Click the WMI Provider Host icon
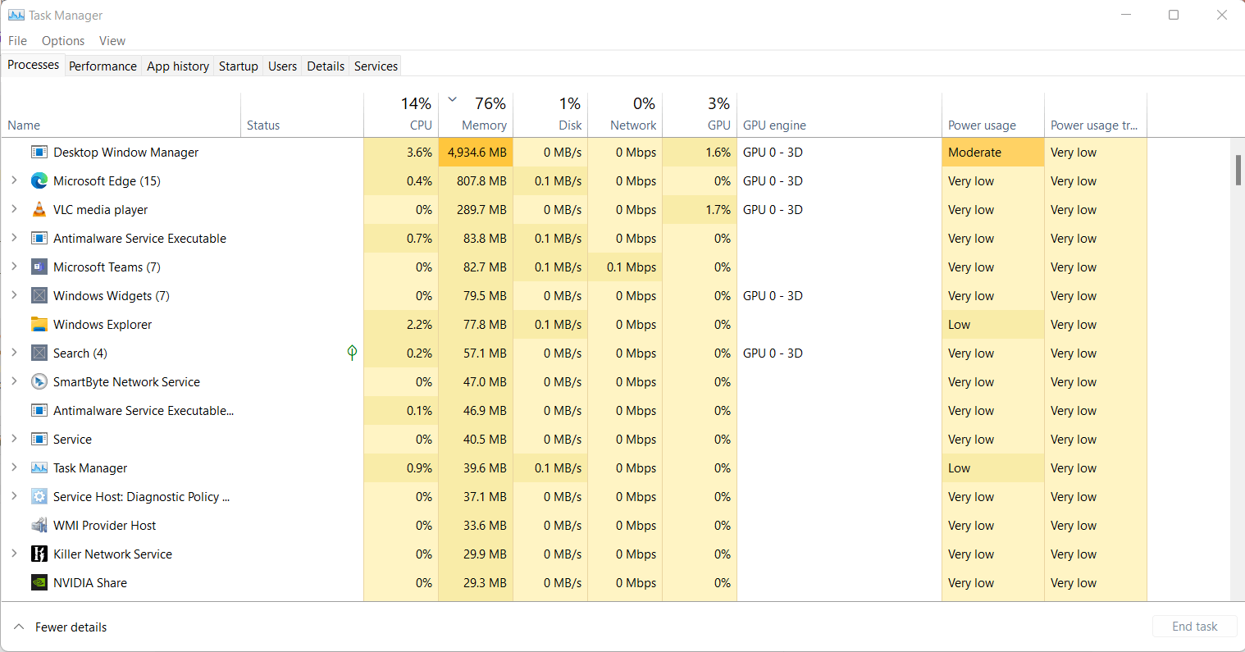Image resolution: width=1245 pixels, height=652 pixels. click(39, 526)
